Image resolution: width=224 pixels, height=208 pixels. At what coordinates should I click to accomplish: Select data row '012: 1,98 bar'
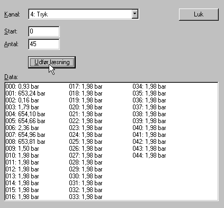click(22, 169)
